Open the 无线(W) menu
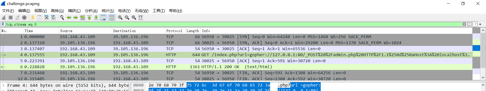The width and height of the screenshot is (486, 91). 141,11
